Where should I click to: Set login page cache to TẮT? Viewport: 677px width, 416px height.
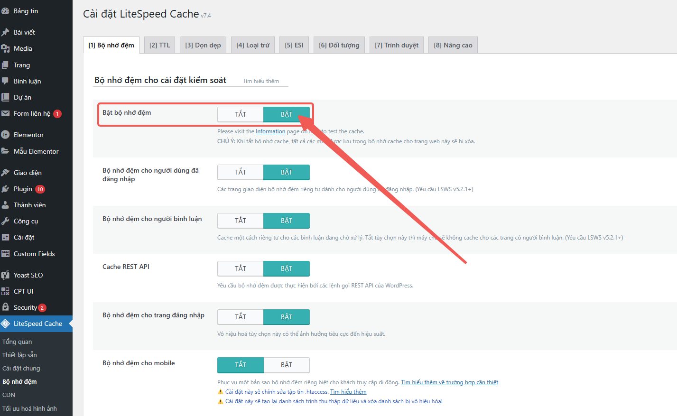(x=241, y=317)
